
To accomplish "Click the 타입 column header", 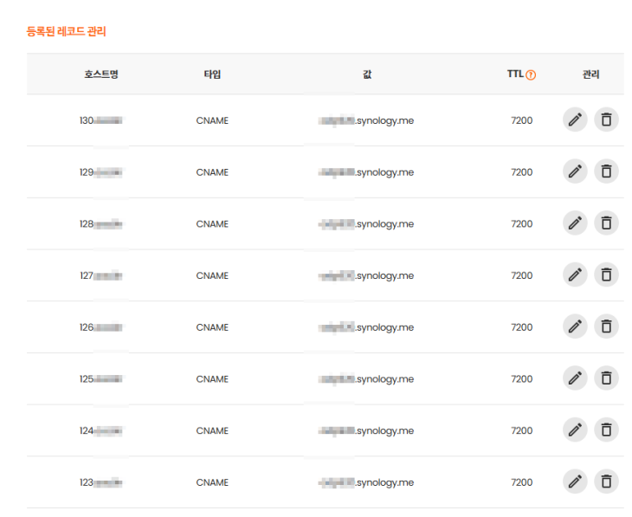I will [212, 74].
